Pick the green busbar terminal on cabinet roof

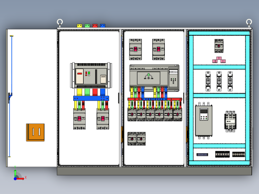tap(87, 26)
